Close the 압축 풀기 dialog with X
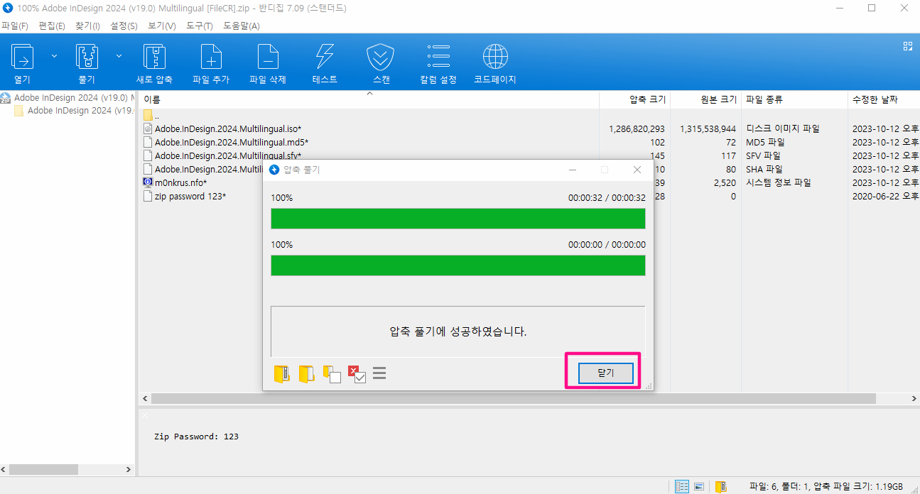 pyautogui.click(x=637, y=170)
